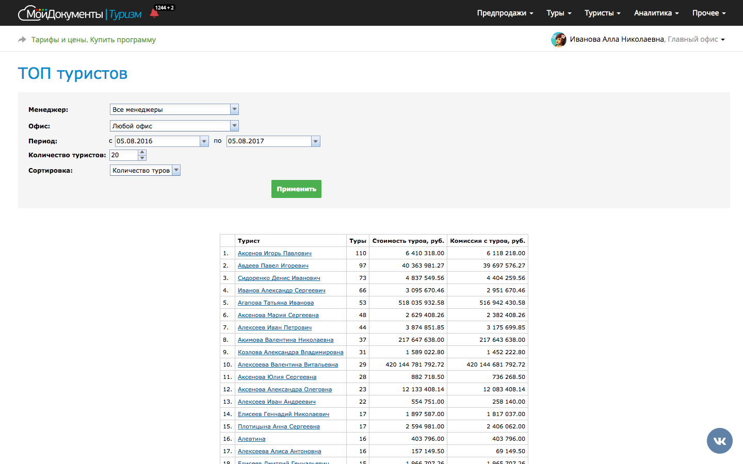This screenshot has width=743, height=464.
Task: Decrease the tourist count with down arrow
Action: 142,158
